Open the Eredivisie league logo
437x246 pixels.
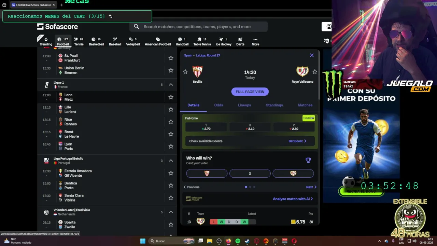pyautogui.click(x=46, y=212)
